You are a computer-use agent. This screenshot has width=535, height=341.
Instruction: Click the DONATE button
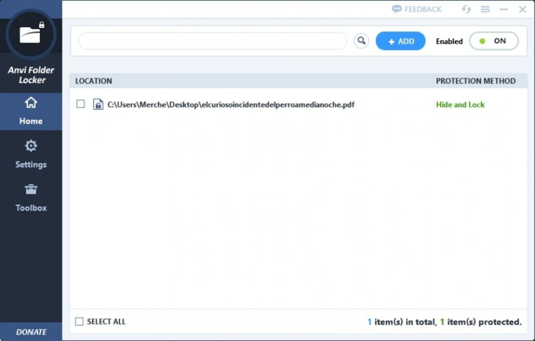click(31, 332)
